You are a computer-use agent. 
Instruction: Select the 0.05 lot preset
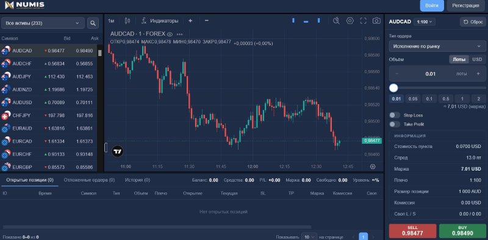pyautogui.click(x=413, y=99)
